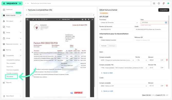
Task: Expand the Achats section
Action: click(21, 38)
